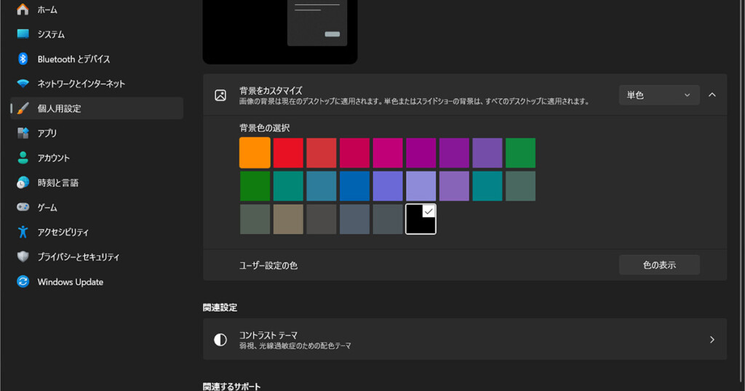Select the steel blue swatch, middle row
745x391 pixels.
point(321,186)
